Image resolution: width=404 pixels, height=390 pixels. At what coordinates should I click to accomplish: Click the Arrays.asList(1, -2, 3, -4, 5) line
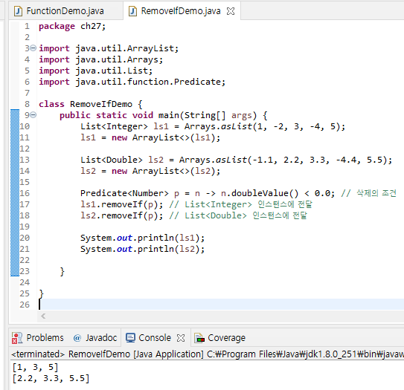[213, 126]
